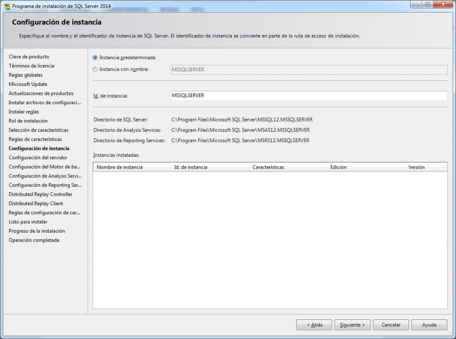Screen dimensions: 456x339
Task: Click the MSRS12.MSSQLSERVER directory path
Action: 240,141
